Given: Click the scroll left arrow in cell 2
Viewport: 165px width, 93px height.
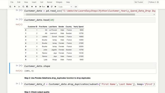Looking at the screenshot, I should click(x=25, y=14).
